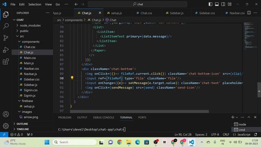This screenshot has width=261, height=147.
Task: Open the remote window status bar button
Action: point(4,134)
